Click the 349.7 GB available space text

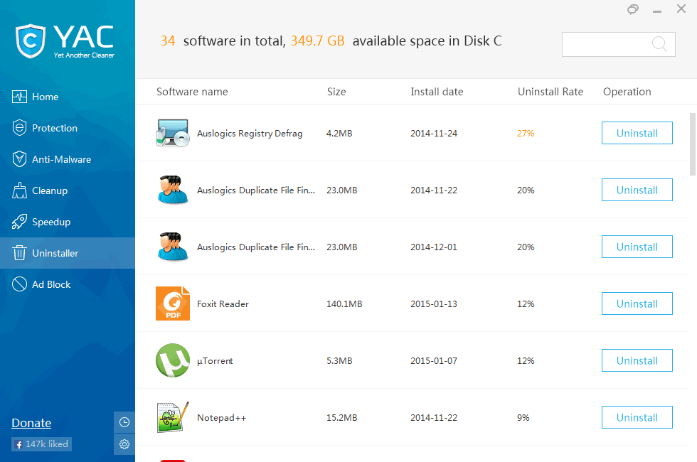317,41
